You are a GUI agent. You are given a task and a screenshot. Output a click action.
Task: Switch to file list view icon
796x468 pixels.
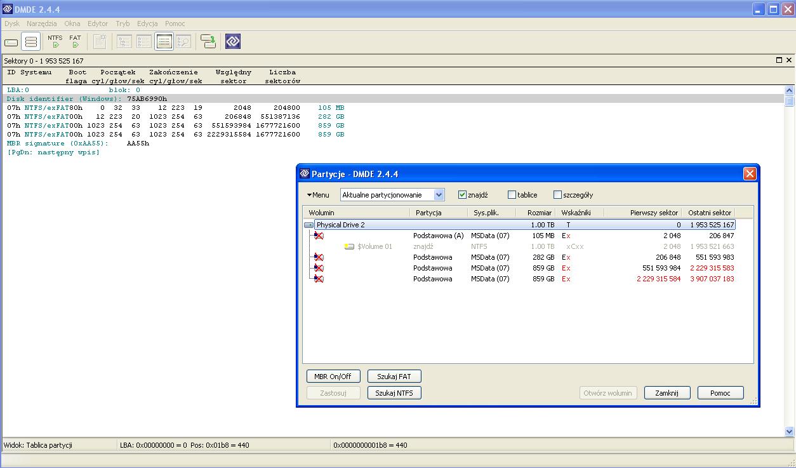tap(144, 42)
